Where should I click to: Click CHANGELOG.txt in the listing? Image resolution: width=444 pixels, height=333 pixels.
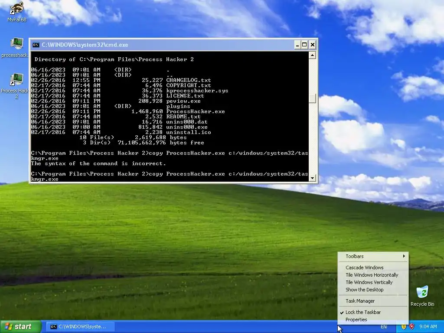click(188, 80)
